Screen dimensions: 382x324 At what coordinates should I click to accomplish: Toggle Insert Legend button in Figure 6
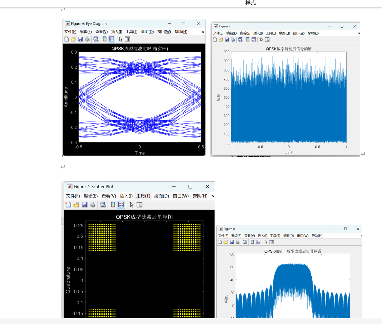click(112, 39)
